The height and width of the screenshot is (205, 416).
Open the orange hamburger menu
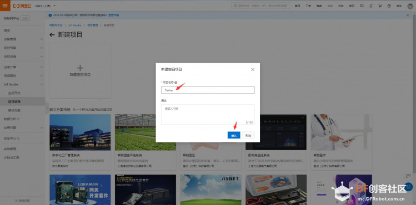[x=5, y=6]
